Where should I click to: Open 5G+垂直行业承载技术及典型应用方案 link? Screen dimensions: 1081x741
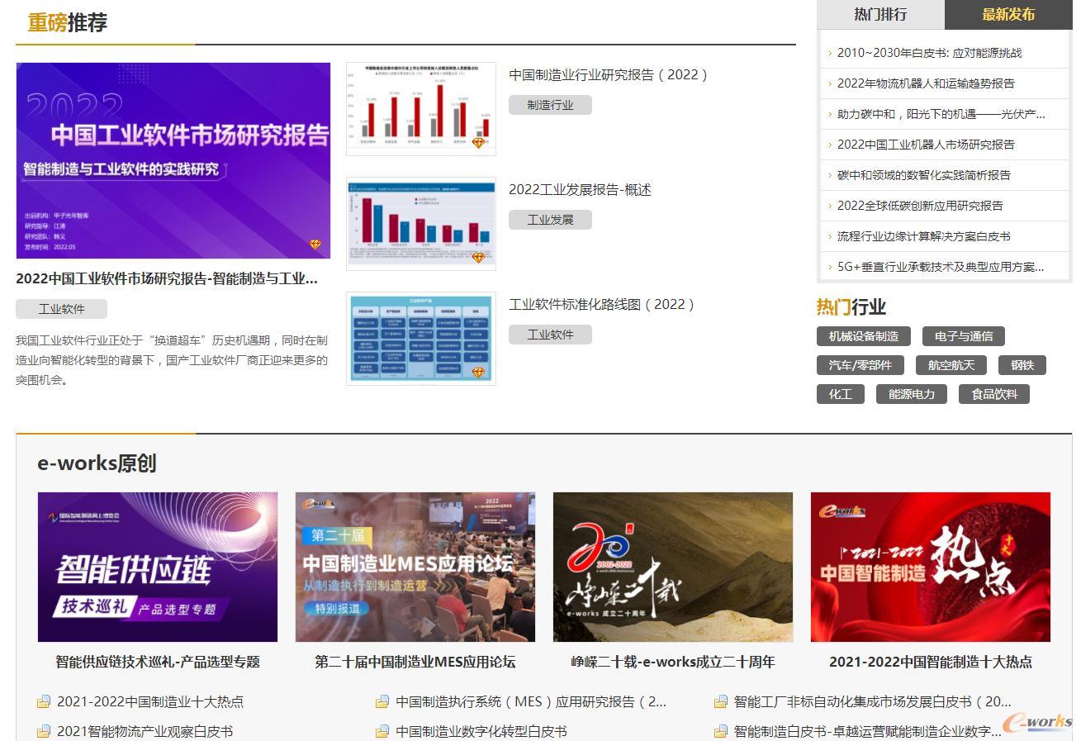[941, 267]
